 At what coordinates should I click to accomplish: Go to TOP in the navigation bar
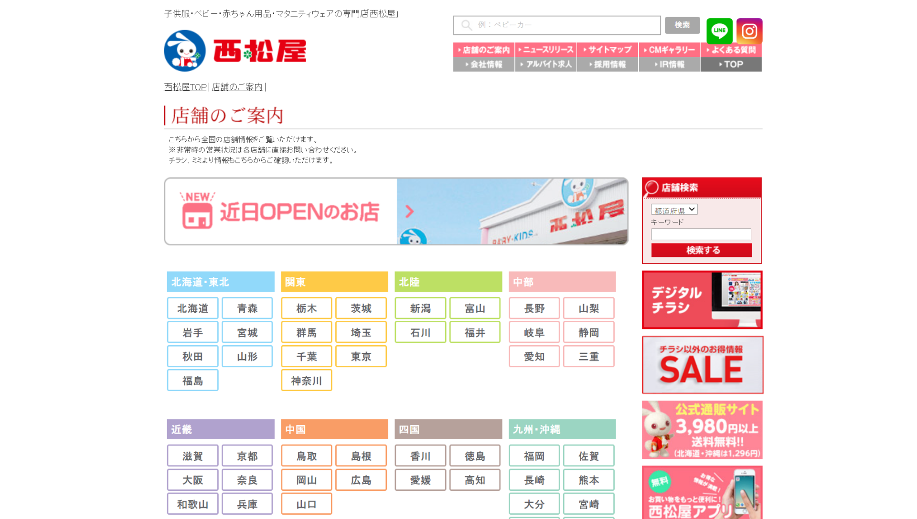(731, 64)
